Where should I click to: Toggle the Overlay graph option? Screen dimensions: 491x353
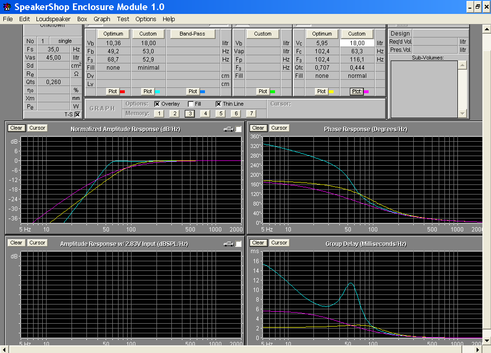coord(157,104)
